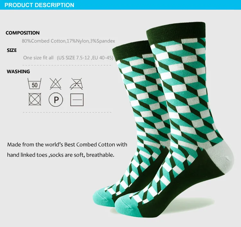This screenshot has width=241, height=227.
Task: Click the Best Combed Cotton description line
Action: (67, 145)
